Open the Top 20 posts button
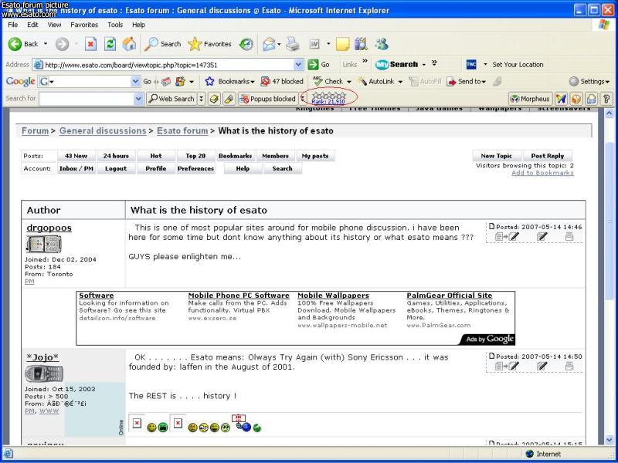This screenshot has height=463, width=618. 195,156
